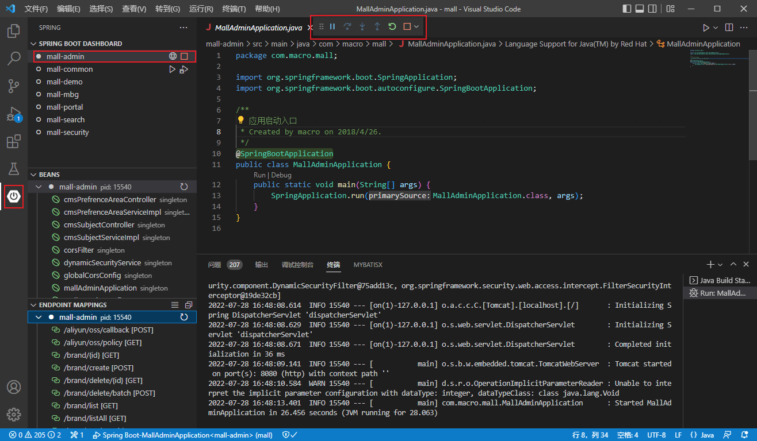Open the Extensions view
Viewport: 757px width, 441px height.
click(14, 141)
